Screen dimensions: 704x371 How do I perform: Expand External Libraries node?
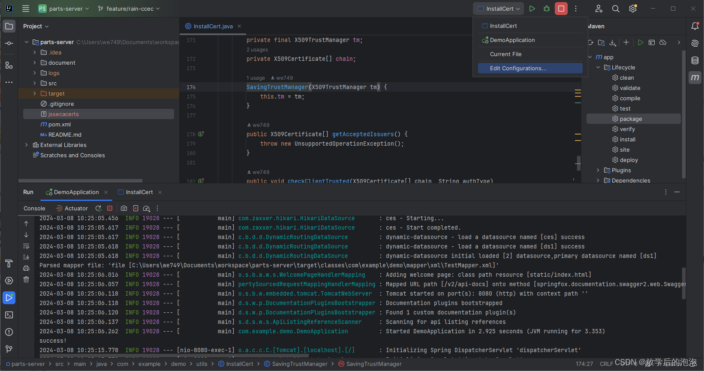click(27, 145)
